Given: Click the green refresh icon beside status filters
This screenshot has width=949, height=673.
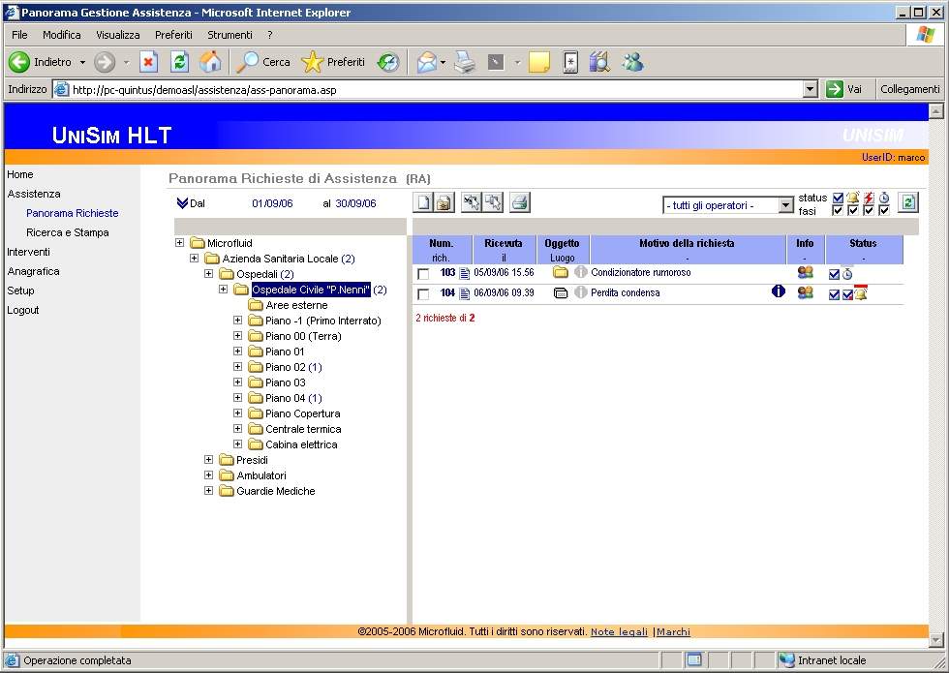Looking at the screenshot, I should point(907,202).
